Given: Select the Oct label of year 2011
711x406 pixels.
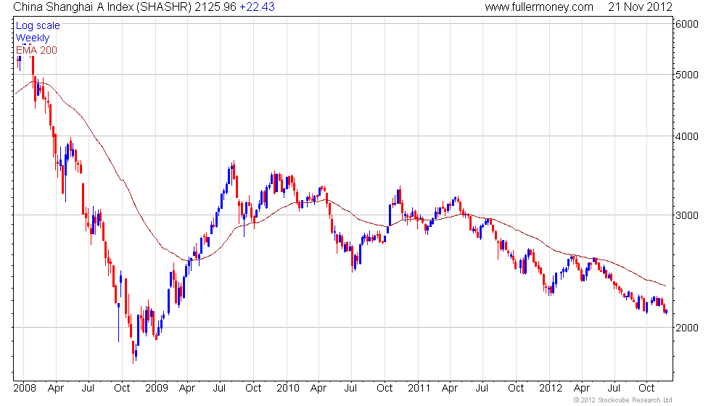Looking at the screenshot, I should point(516,389).
